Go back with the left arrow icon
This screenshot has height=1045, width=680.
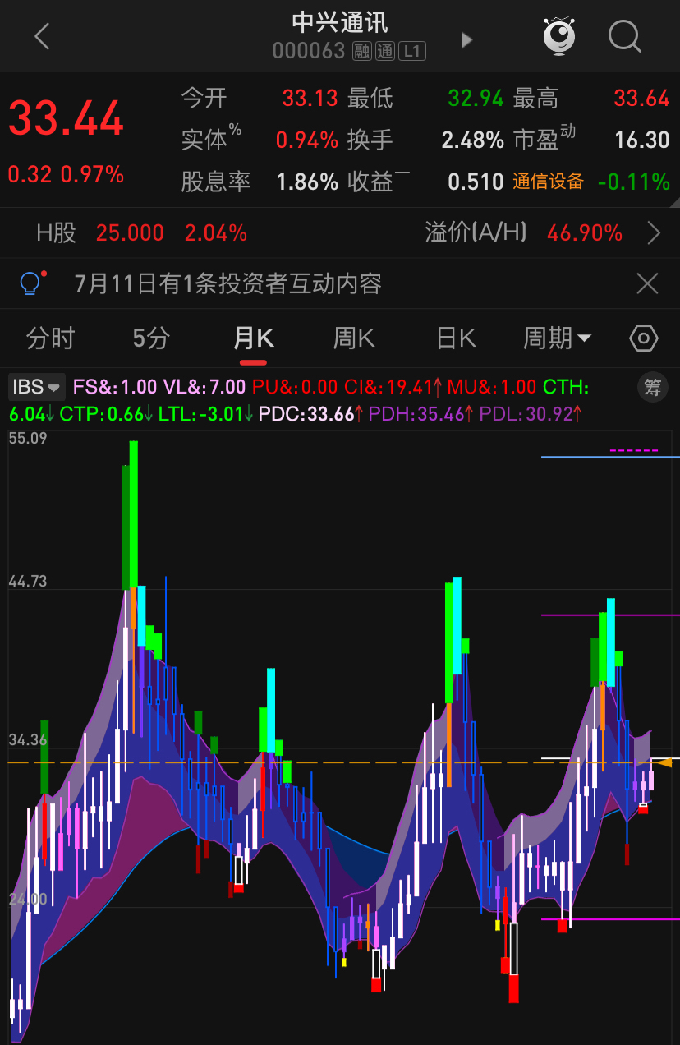[42, 37]
